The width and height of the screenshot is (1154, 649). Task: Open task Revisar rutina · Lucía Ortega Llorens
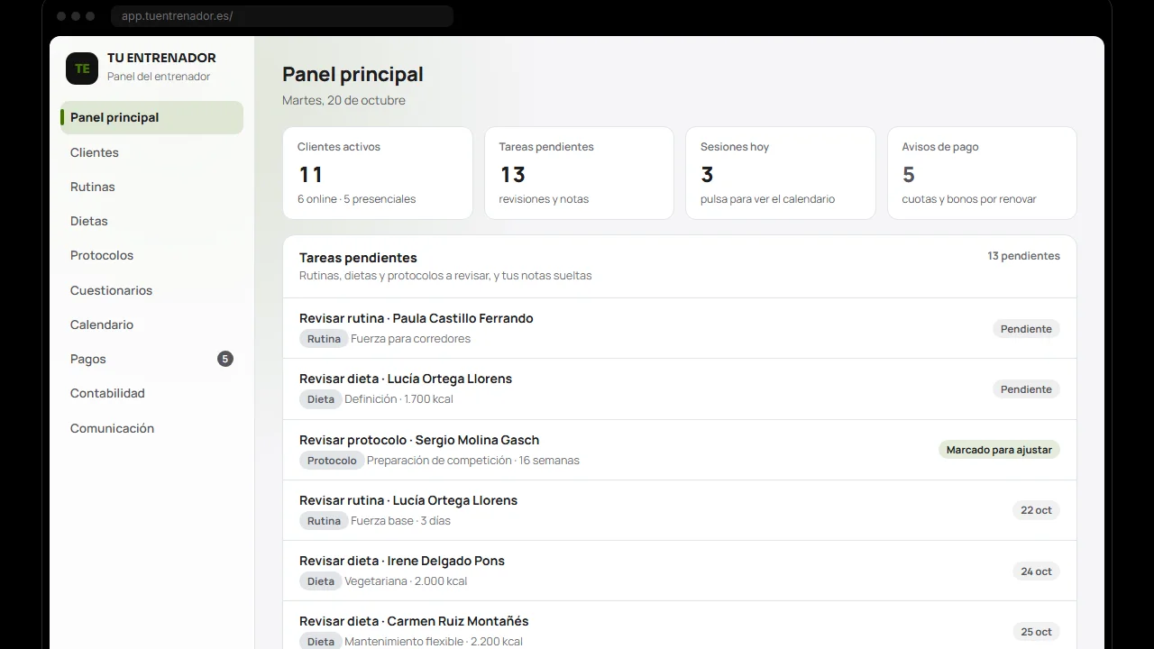(x=680, y=509)
